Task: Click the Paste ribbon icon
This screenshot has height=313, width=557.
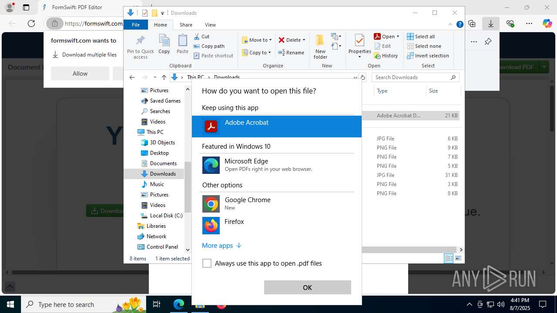Action: (x=182, y=44)
